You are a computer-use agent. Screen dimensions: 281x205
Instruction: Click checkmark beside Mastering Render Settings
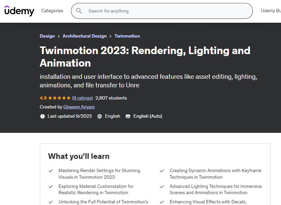click(x=51, y=171)
